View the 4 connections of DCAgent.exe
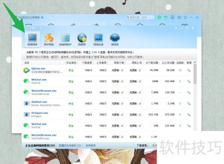This screenshot has width=224, height=164. coord(180,115)
